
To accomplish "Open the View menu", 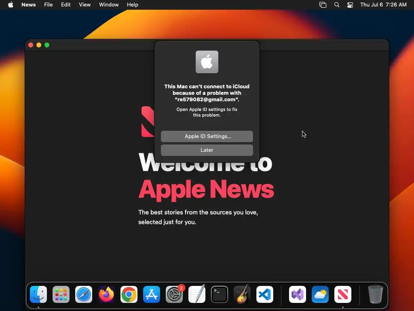I will tap(85, 5).
